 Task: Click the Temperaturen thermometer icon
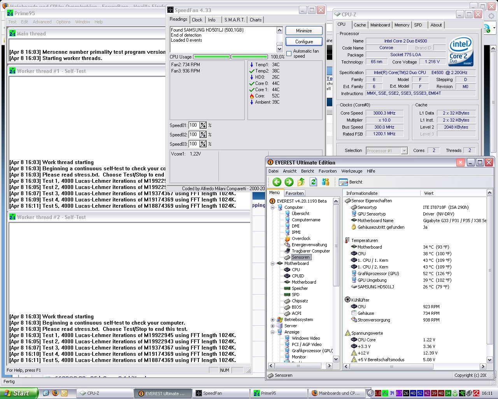[347, 240]
